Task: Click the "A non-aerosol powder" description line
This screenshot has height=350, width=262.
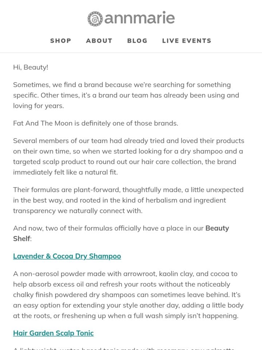Action: 125,274
